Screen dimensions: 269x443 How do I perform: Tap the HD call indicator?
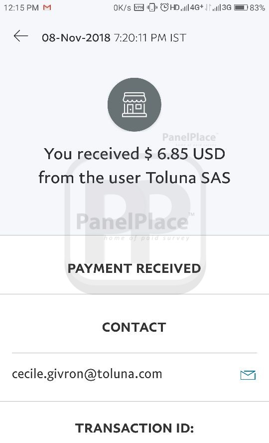[x=174, y=7]
